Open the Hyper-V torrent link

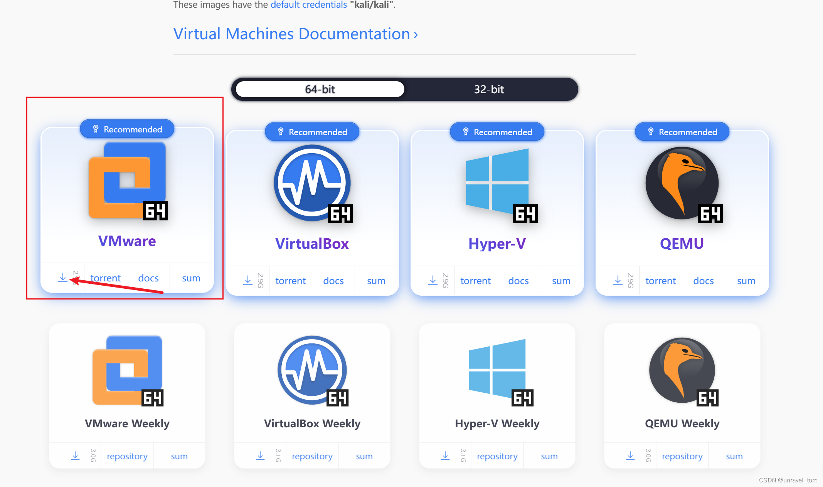coord(475,281)
